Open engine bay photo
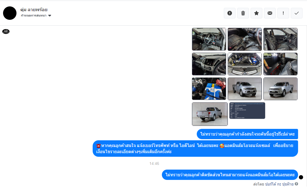The width and height of the screenshot is (307, 188). 244,64
